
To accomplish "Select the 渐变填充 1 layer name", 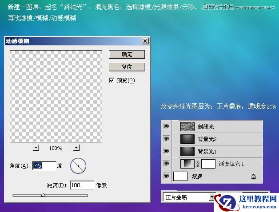I will (x=231, y=164).
